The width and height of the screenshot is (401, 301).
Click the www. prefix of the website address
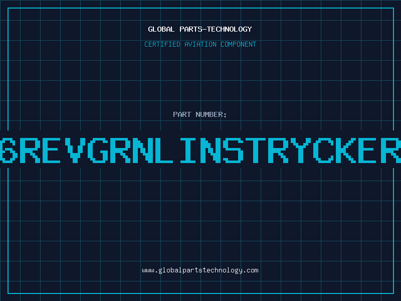tap(150, 270)
